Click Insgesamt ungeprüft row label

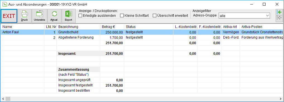pyautogui.click(x=78, y=80)
